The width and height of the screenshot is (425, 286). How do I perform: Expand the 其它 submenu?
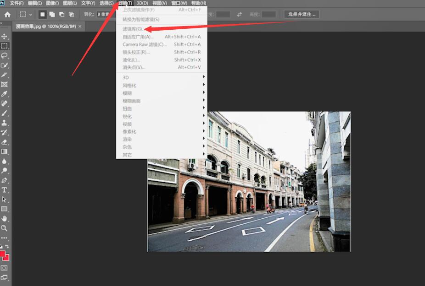[x=162, y=155]
